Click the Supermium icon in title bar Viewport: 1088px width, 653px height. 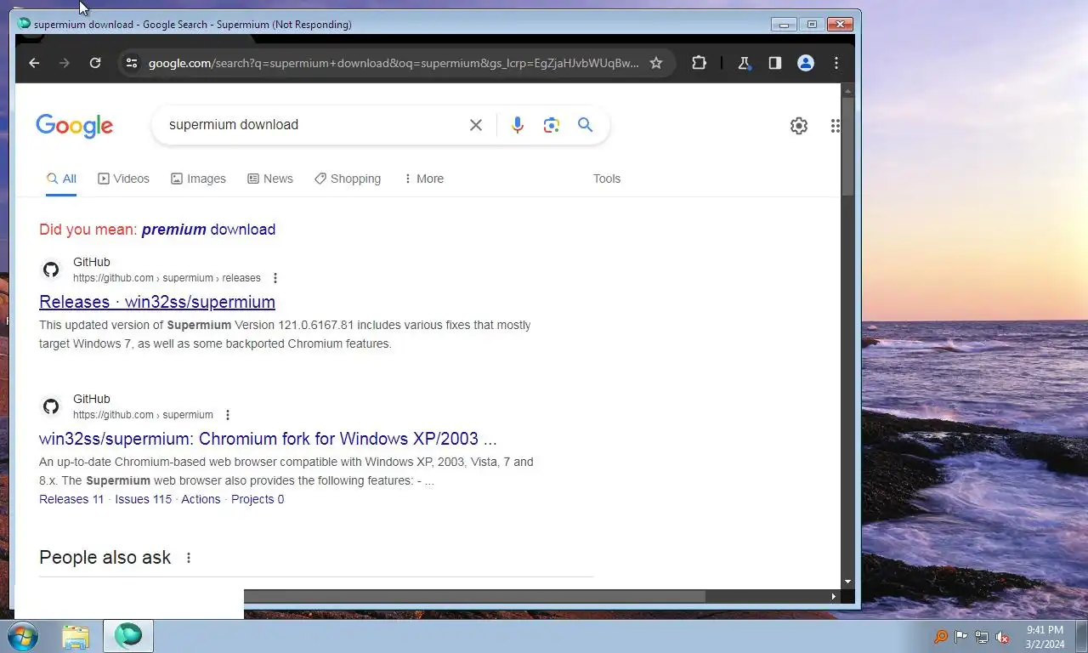coord(25,24)
